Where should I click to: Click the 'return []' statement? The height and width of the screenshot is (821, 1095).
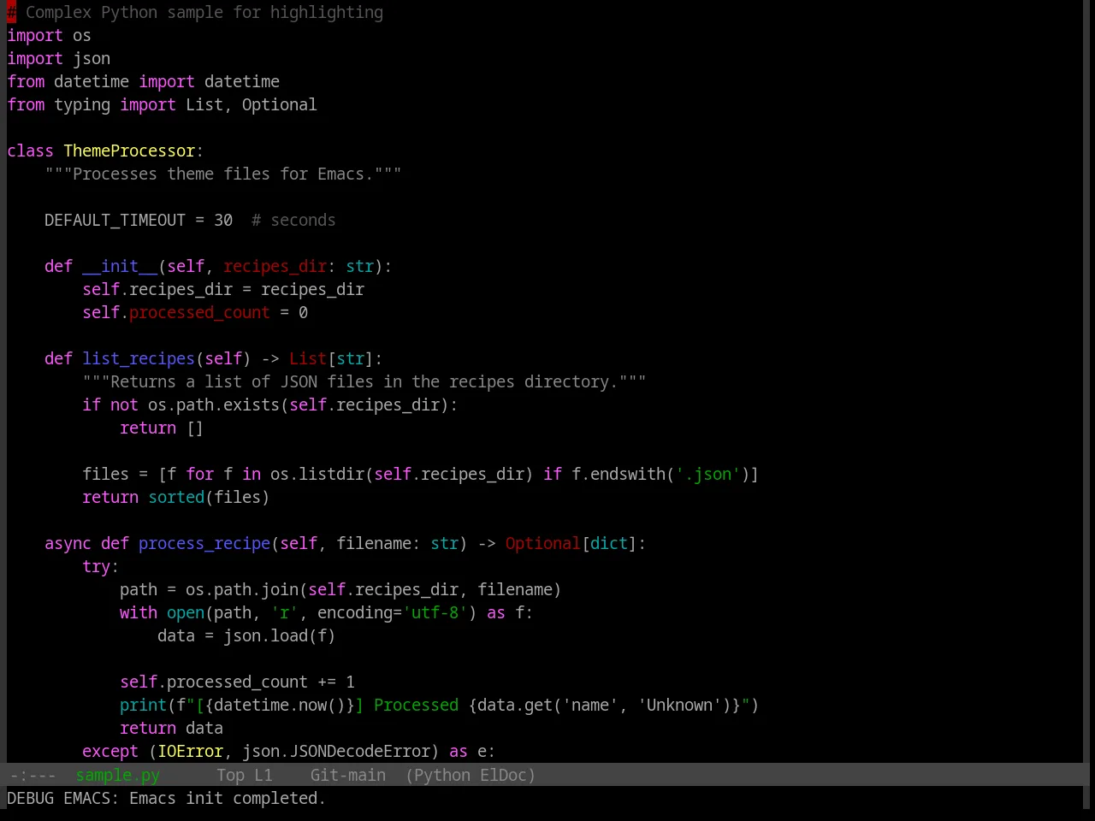(x=162, y=428)
